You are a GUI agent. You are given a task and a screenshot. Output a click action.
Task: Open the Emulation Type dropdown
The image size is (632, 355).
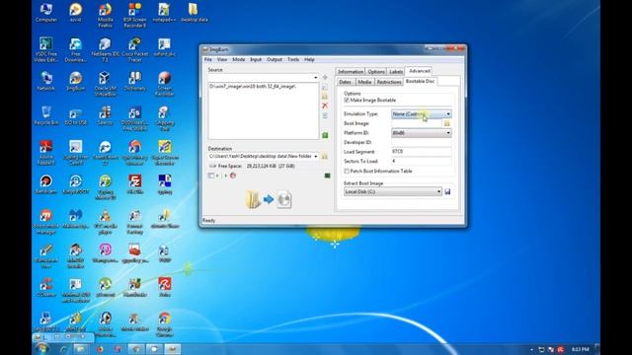tap(422, 114)
